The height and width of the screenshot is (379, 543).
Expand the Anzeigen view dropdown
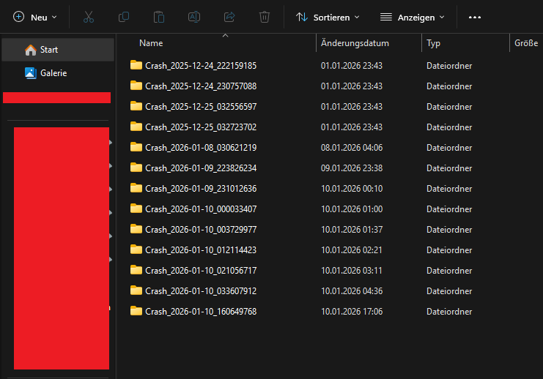click(413, 17)
